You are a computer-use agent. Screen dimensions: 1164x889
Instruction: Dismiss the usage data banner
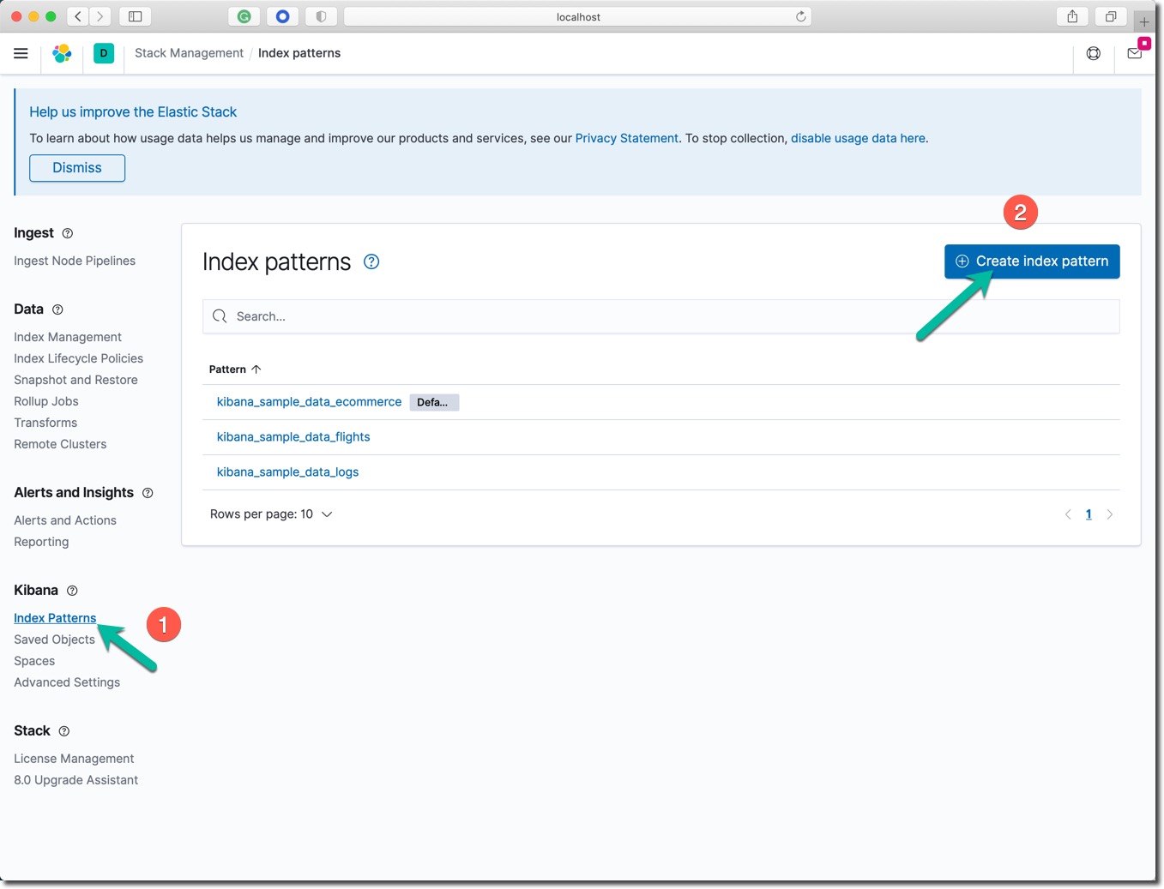(x=77, y=168)
